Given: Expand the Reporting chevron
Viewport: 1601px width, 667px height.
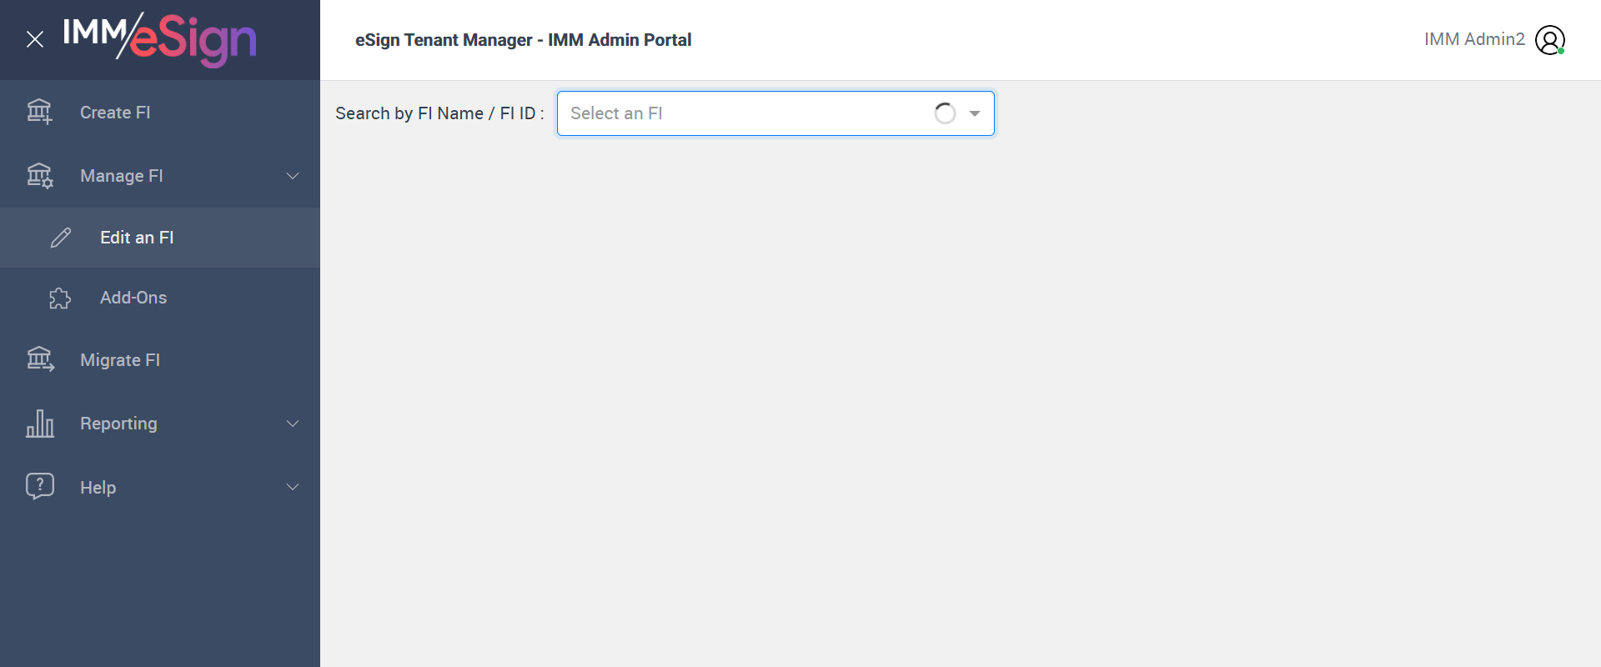Looking at the screenshot, I should [x=293, y=424].
